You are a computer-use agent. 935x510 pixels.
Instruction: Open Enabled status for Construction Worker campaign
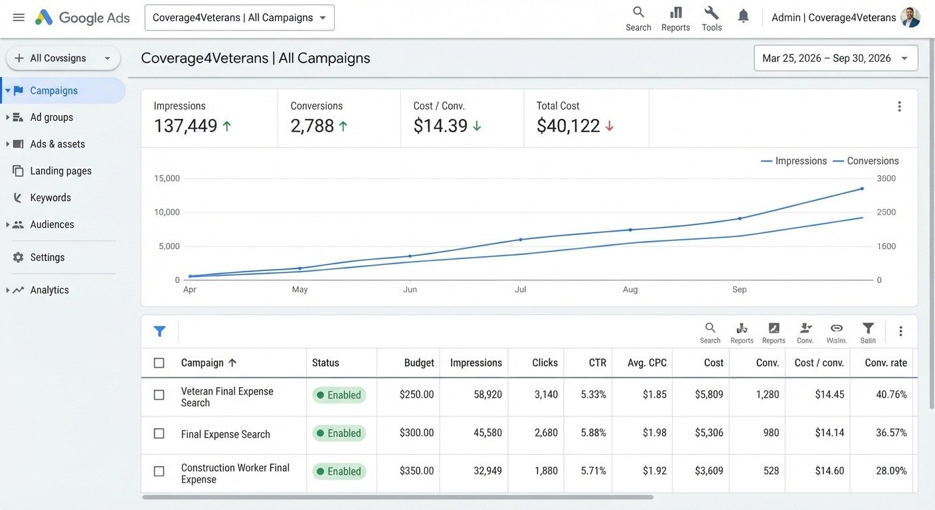[x=339, y=471]
